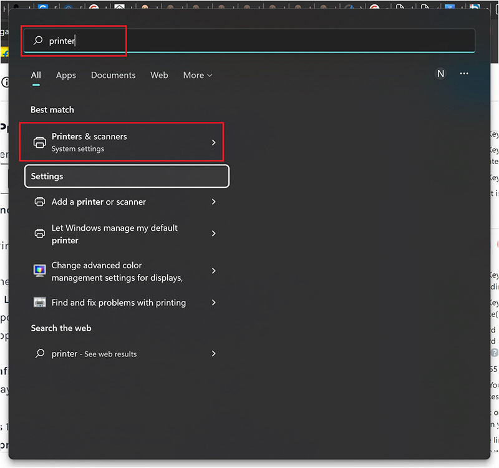Click the Add a printer or scanner icon
Image resolution: width=499 pixels, height=468 pixels.
tap(39, 202)
